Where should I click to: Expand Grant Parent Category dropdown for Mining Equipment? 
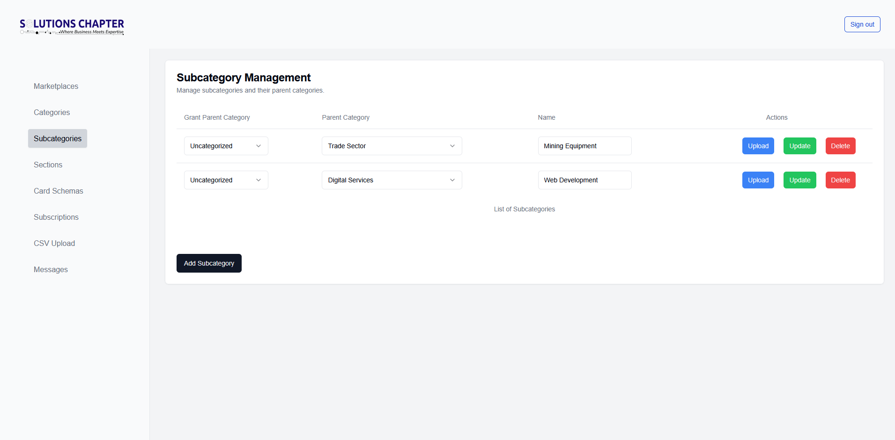coord(226,146)
